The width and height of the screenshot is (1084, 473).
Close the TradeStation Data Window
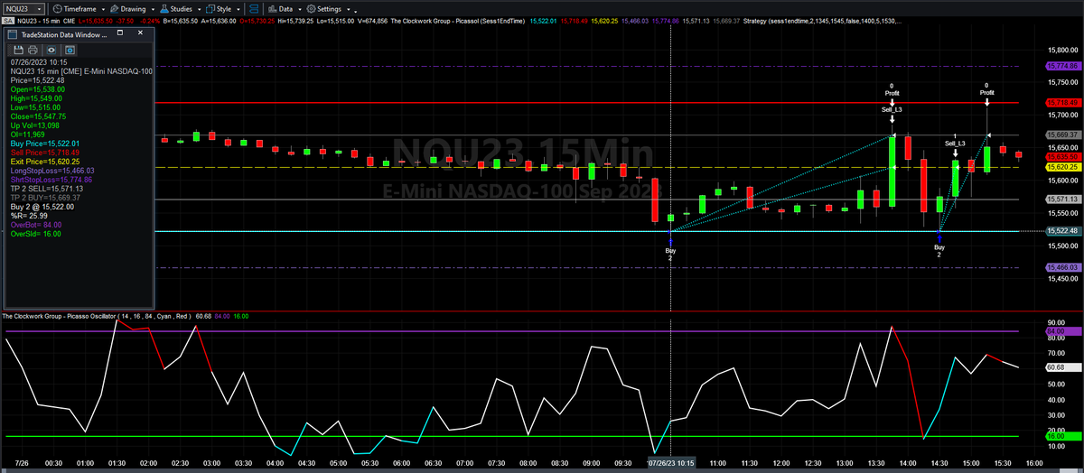pyautogui.click(x=140, y=32)
